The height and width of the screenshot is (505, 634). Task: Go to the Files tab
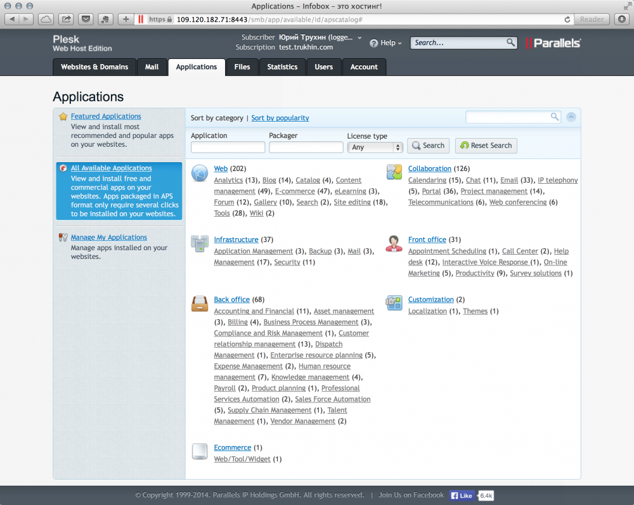click(x=242, y=67)
